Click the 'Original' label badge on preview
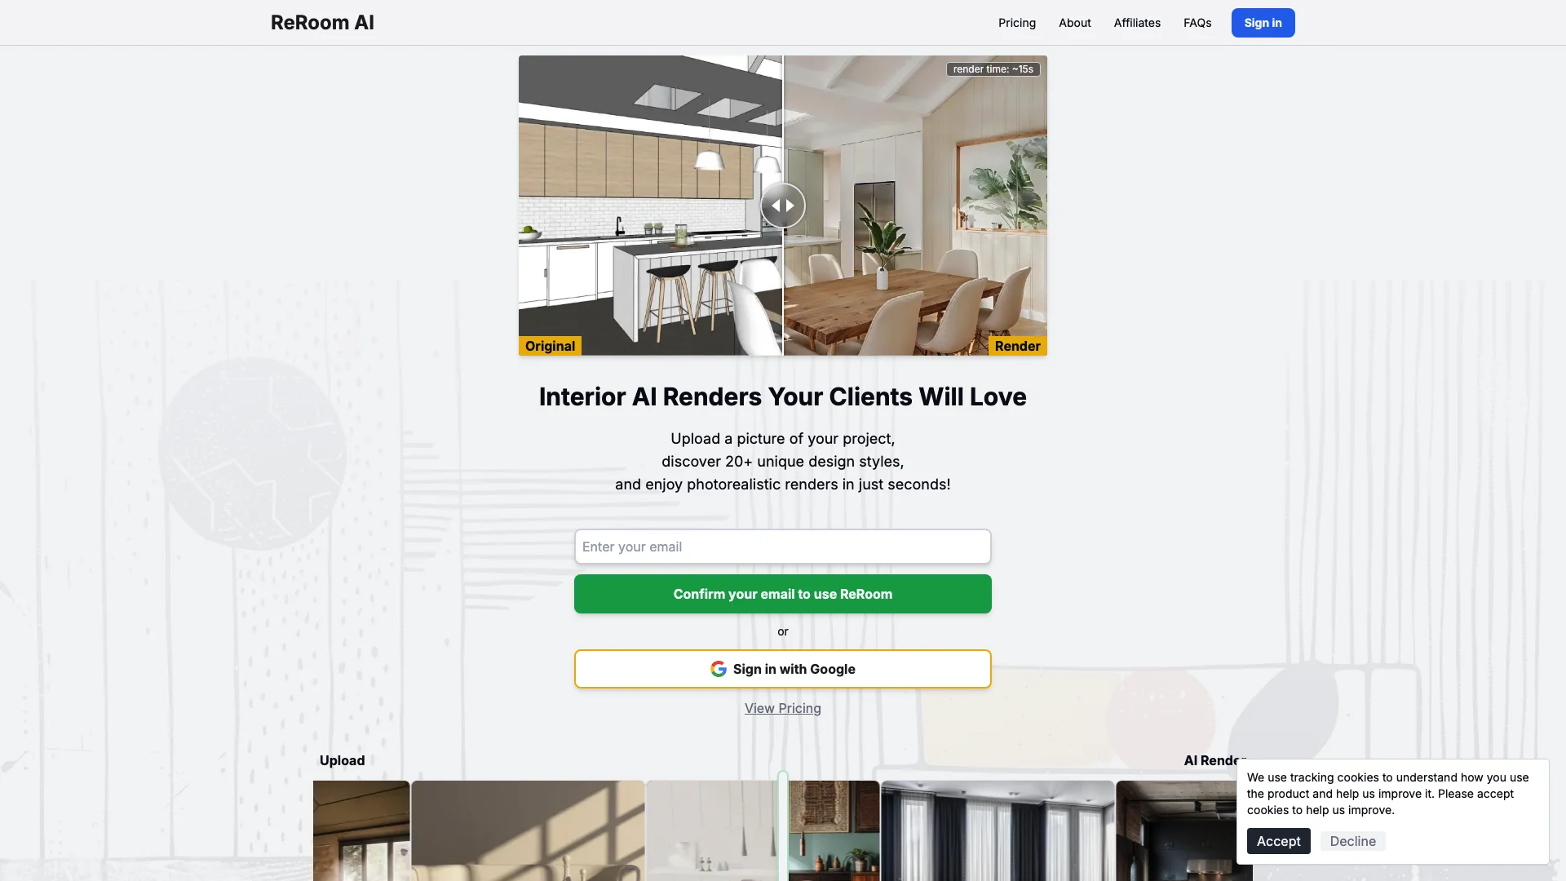1566x881 pixels. click(x=549, y=345)
